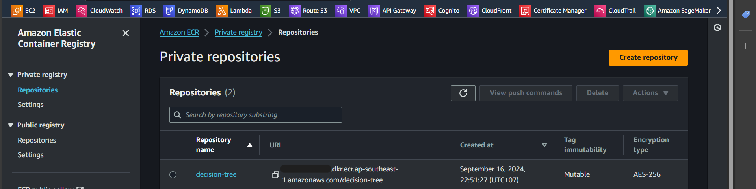Open Repositories under Public registry
This screenshot has width=756, height=189.
tap(37, 140)
